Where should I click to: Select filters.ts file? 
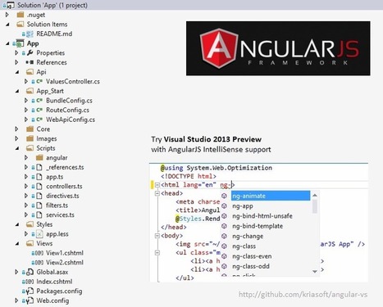tap(57, 205)
